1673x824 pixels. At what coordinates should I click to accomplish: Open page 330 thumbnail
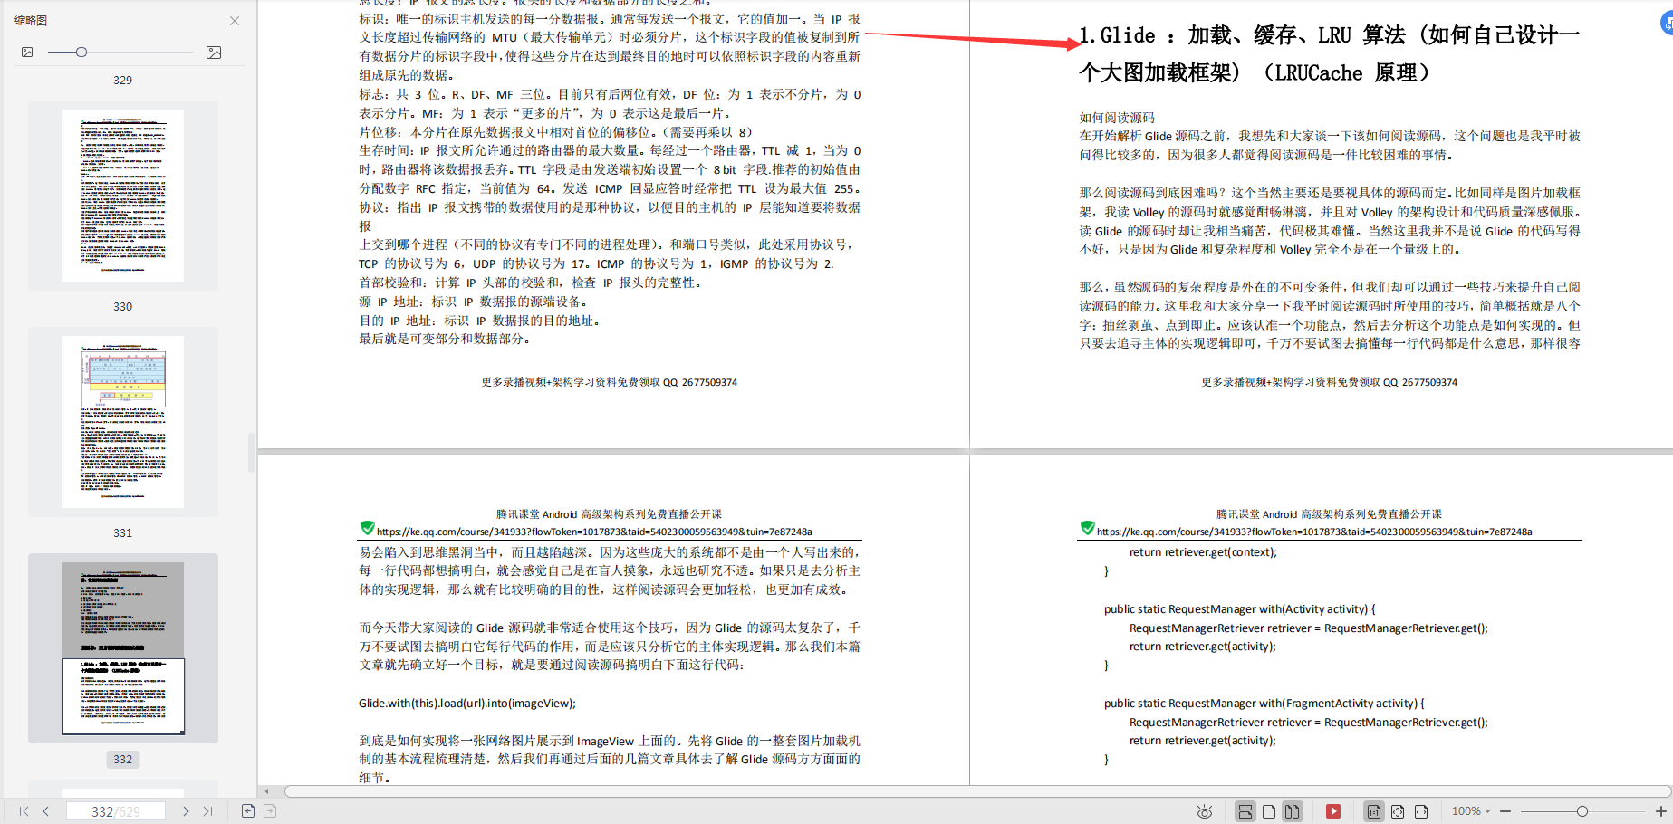pyautogui.click(x=123, y=196)
